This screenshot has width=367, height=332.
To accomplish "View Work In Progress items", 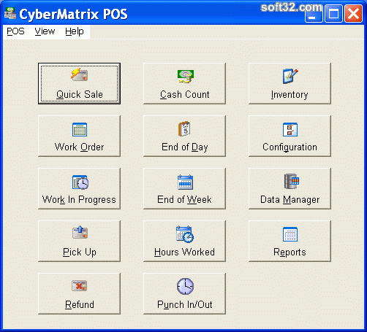I will tap(79, 188).
